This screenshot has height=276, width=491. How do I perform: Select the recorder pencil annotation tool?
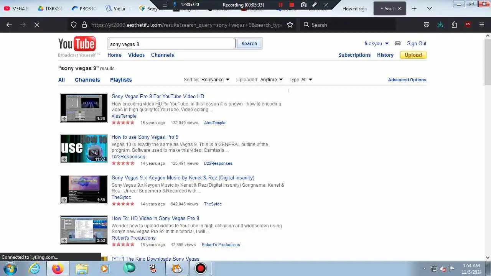tap(315, 5)
